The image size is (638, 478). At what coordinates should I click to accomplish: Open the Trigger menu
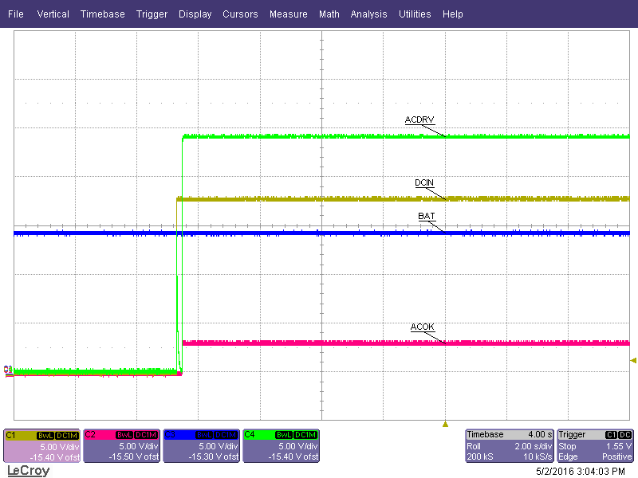click(x=152, y=14)
